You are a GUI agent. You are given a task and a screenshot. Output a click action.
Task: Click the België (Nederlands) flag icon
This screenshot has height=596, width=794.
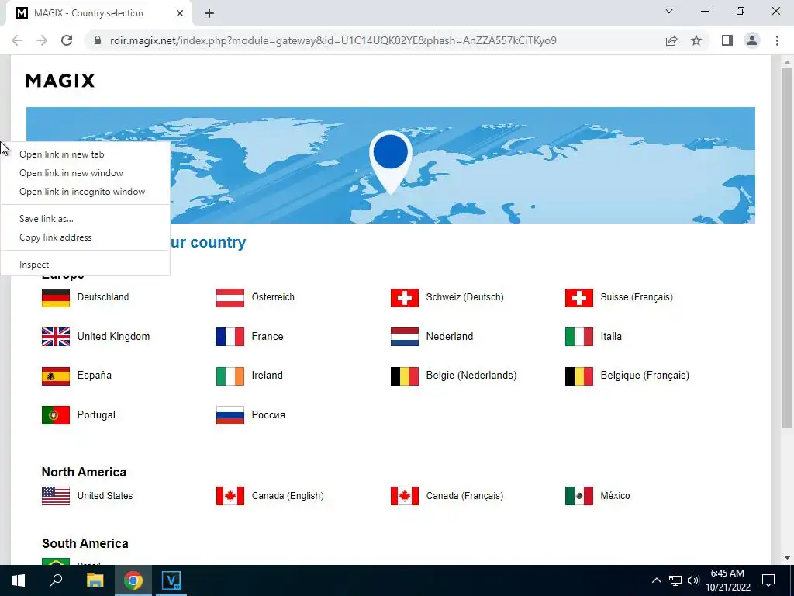[x=405, y=376]
